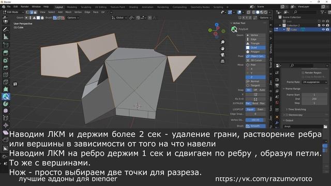This screenshot has width=331, height=186.
Task: Toggle Collection 2 visibility eye in outliner
Action: tap(323, 25)
